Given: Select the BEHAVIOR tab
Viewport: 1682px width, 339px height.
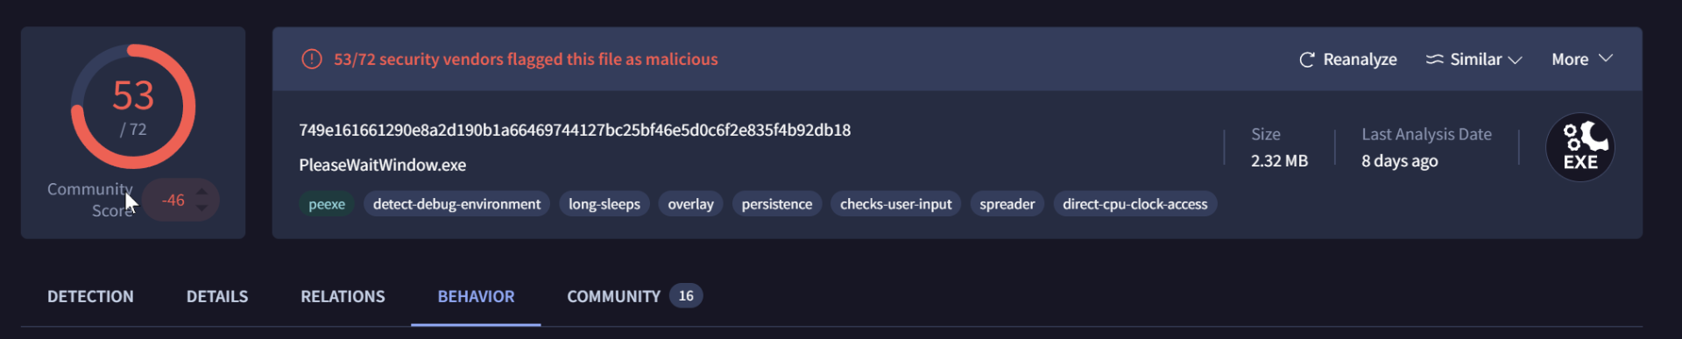Looking at the screenshot, I should tap(476, 297).
